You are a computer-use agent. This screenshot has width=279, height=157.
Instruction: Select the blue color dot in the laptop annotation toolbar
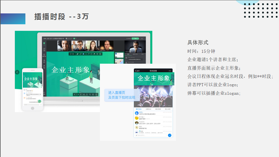point(83,54)
